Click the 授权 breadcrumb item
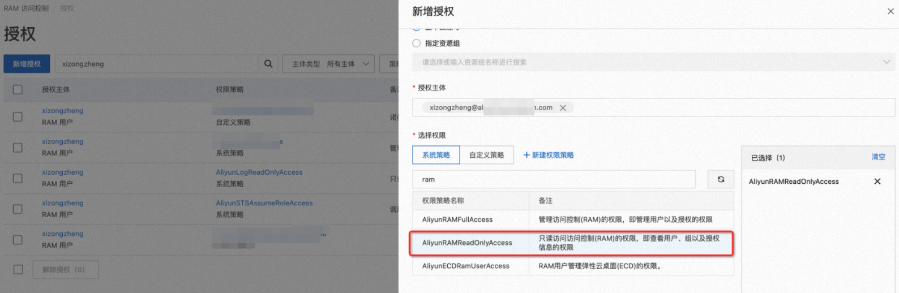The height and width of the screenshot is (293, 899). coord(67,8)
